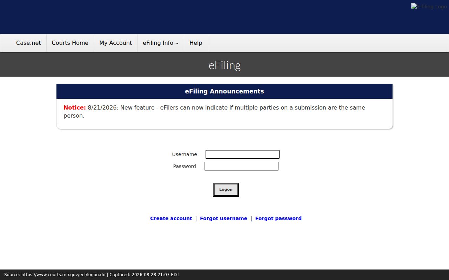This screenshot has height=280, width=449.
Task: Select the red Notice: label text
Action: coord(74,107)
